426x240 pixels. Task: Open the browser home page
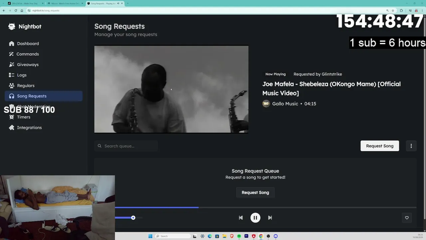(x=22, y=11)
